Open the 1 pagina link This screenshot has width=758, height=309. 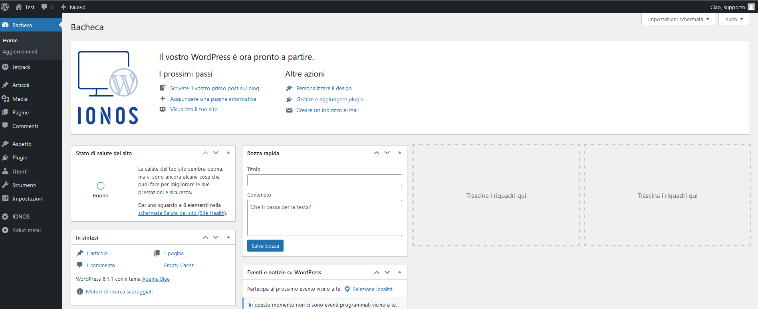pos(173,253)
